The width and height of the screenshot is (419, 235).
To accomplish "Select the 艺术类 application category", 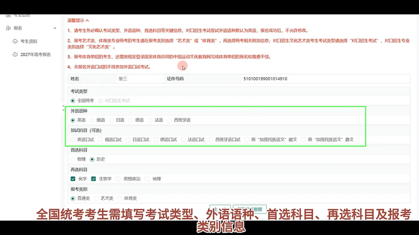I will coord(96,199).
